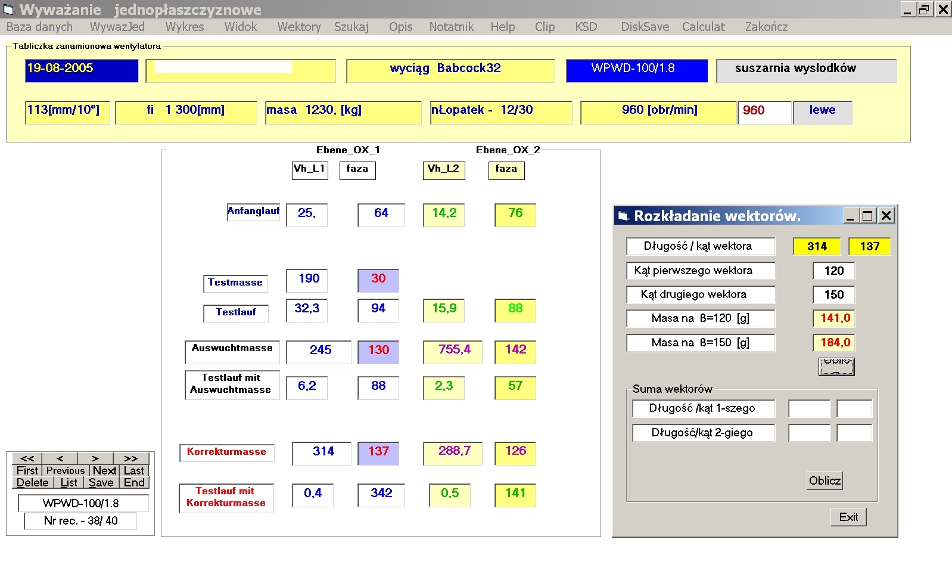Click the Vh_L2 column header
This screenshot has width=952, height=580.
(444, 170)
